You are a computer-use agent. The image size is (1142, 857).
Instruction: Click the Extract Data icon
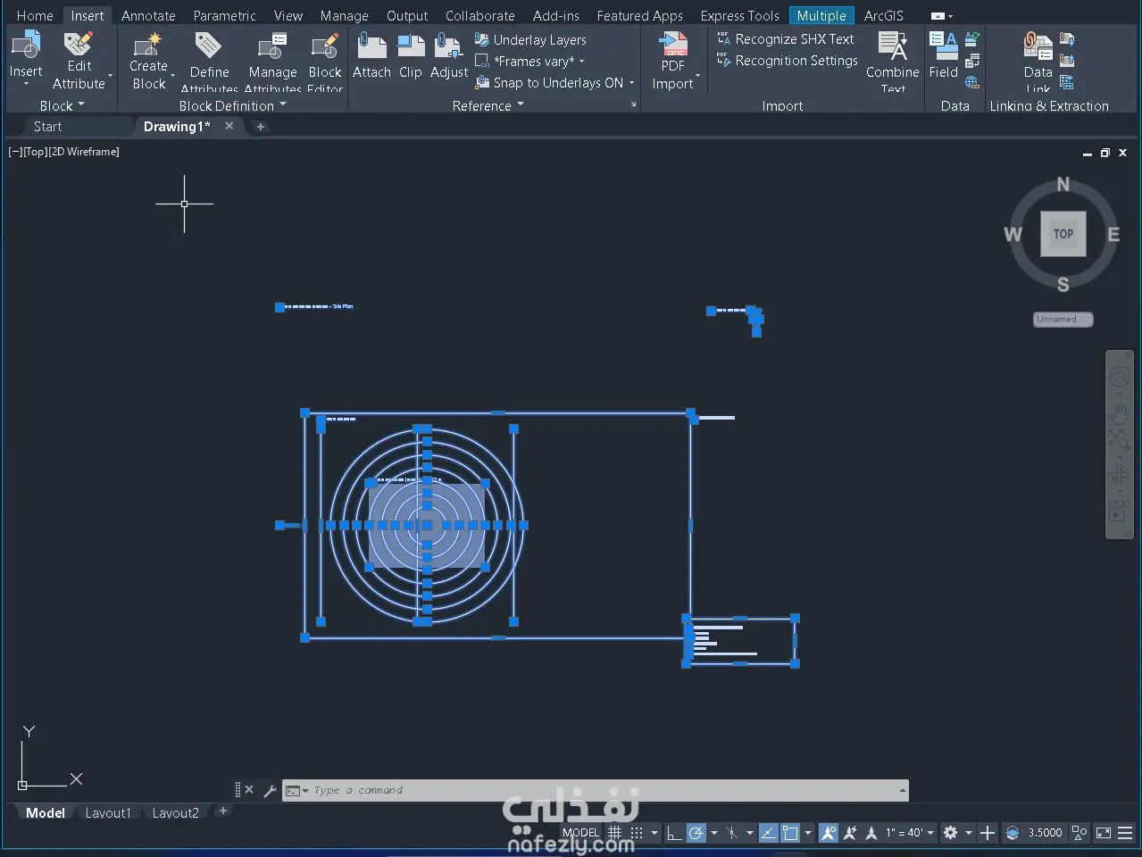1067,82
